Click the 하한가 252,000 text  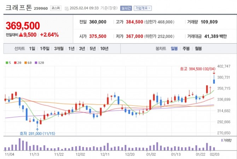tap(159, 36)
